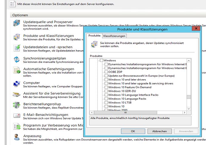206x145 pixels.
Task: Check Windows 10 Language Interface Packs
Action: coord(106,95)
